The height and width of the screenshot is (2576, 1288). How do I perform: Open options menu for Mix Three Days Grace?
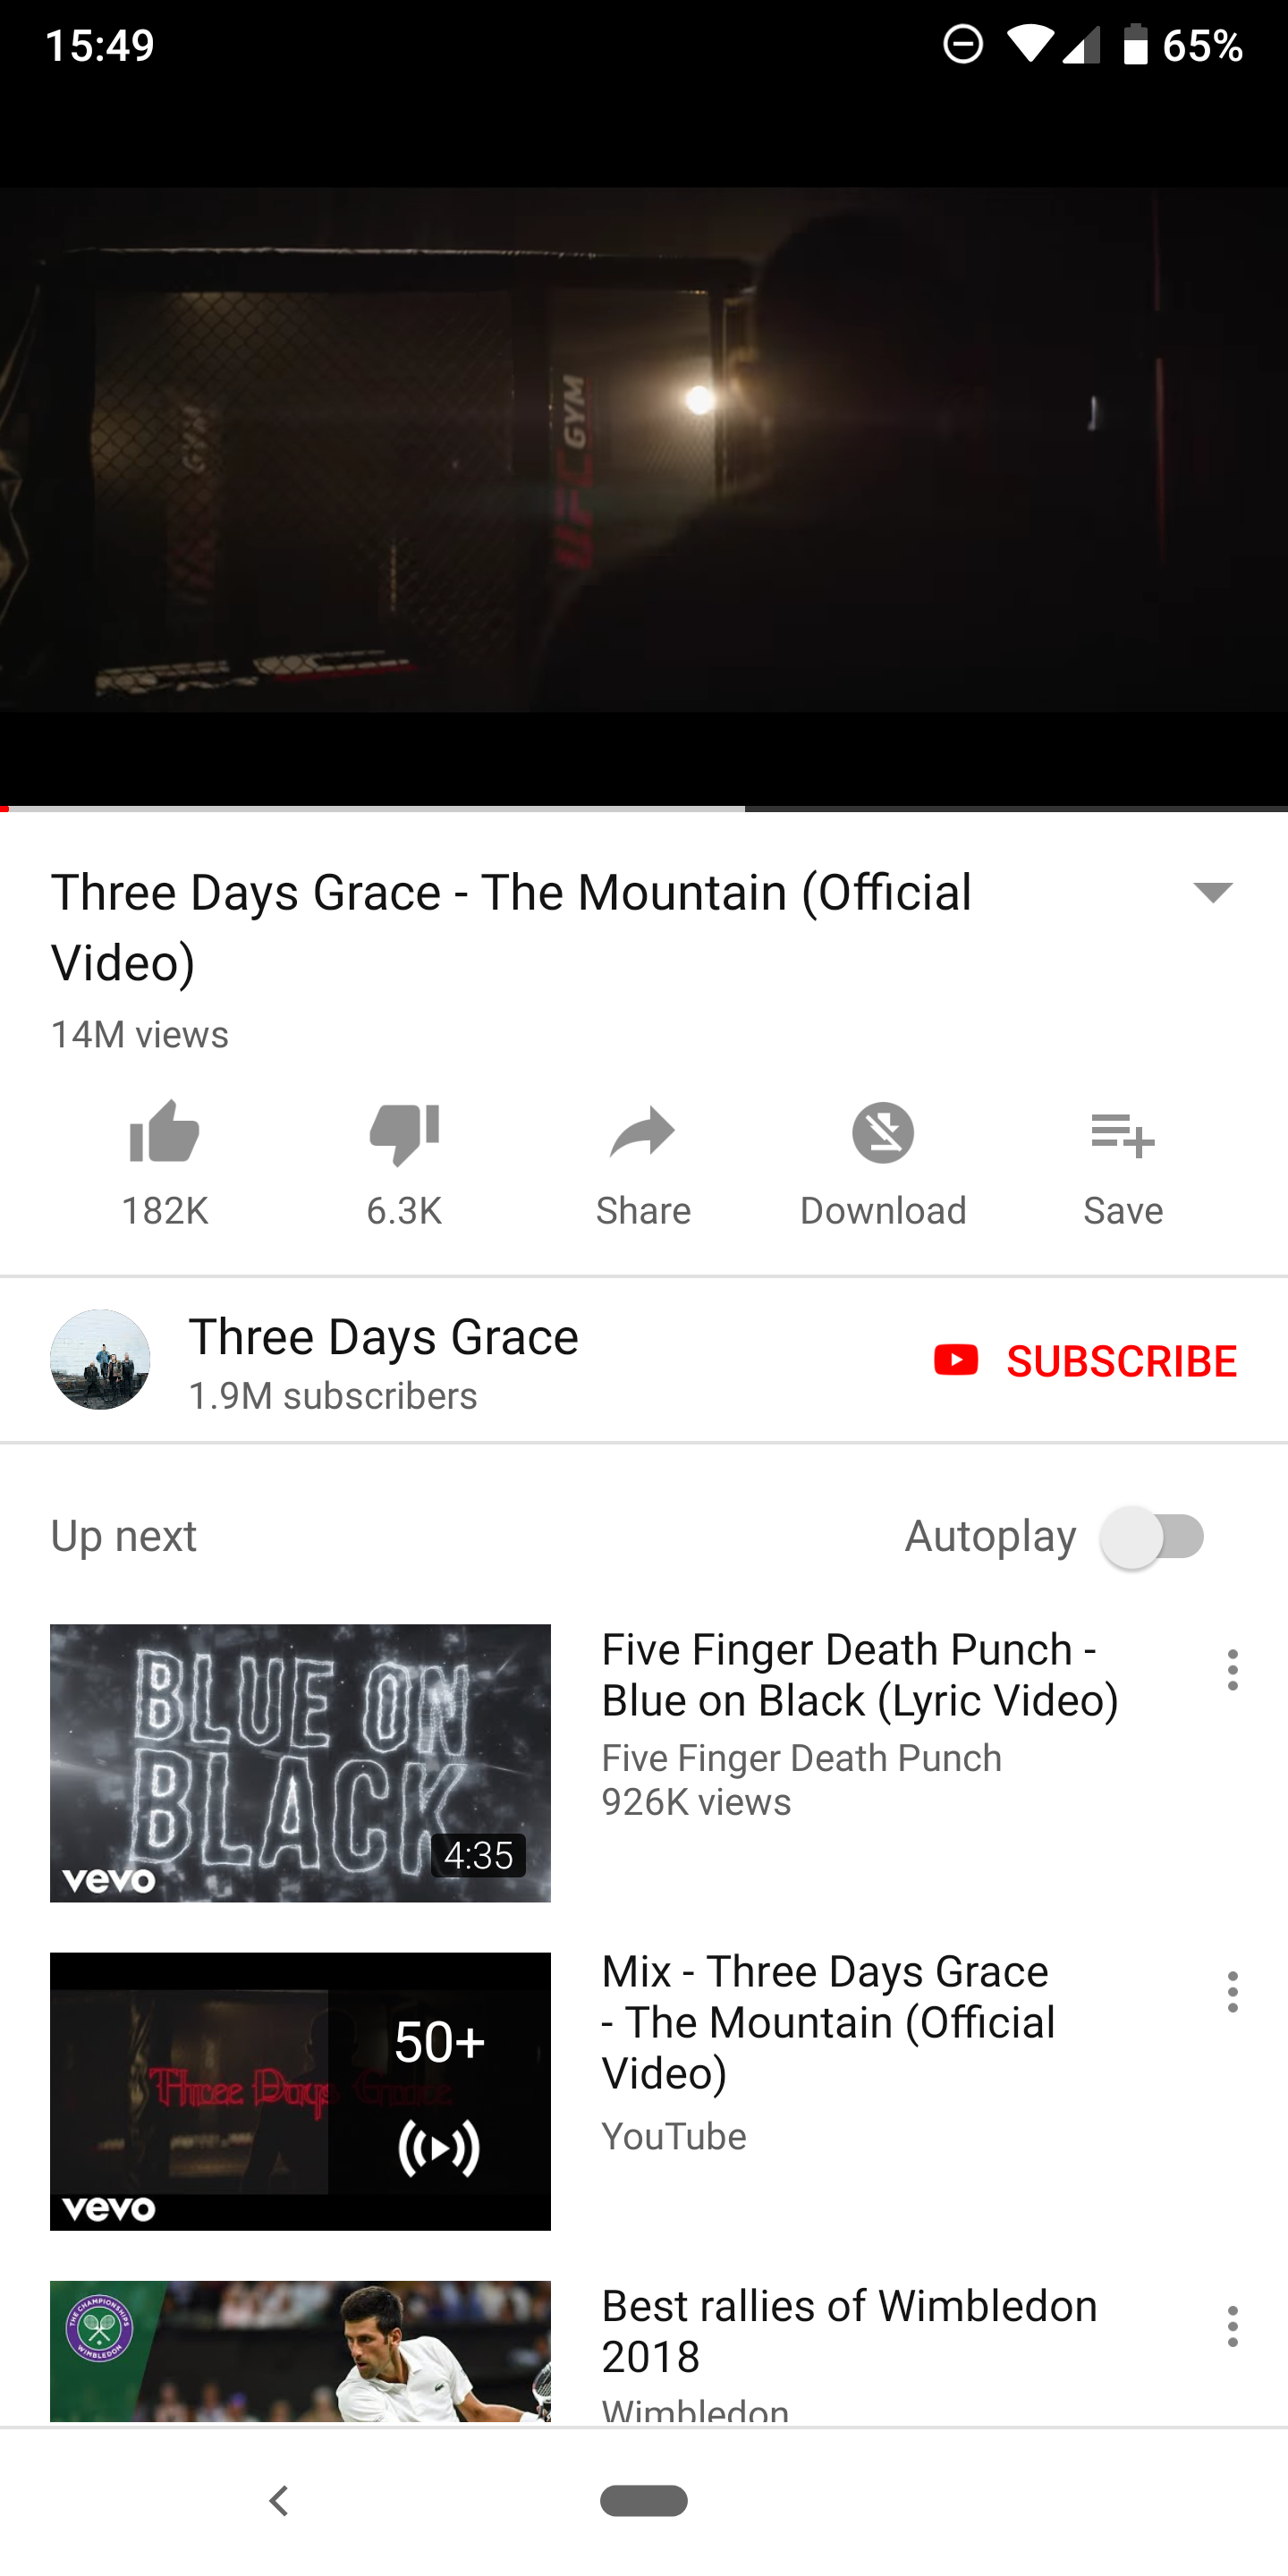[1233, 1992]
